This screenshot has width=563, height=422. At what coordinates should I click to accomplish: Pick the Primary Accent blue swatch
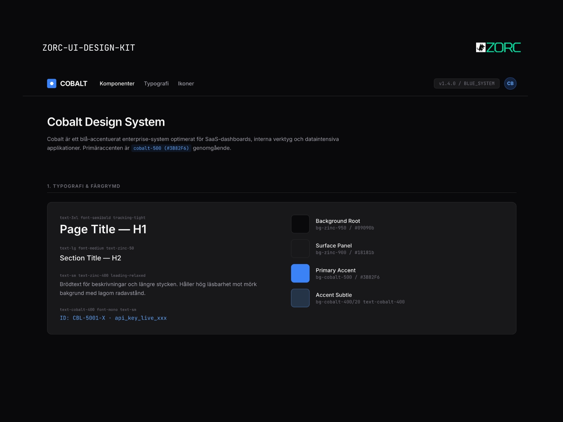[300, 273]
